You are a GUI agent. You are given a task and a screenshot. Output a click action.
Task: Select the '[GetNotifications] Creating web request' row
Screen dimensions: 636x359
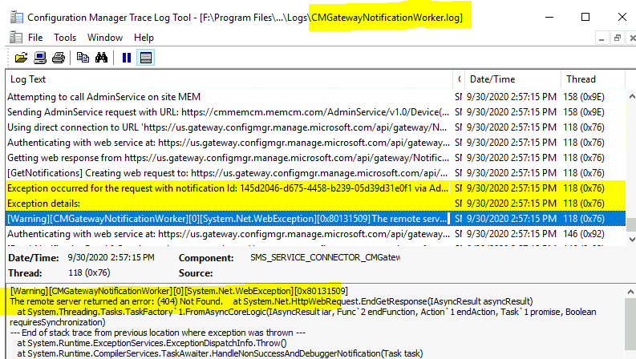point(315,173)
